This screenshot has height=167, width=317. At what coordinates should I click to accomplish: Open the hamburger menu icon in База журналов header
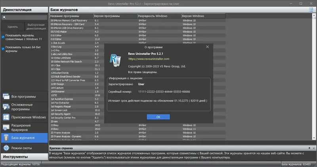(x=311, y=9)
